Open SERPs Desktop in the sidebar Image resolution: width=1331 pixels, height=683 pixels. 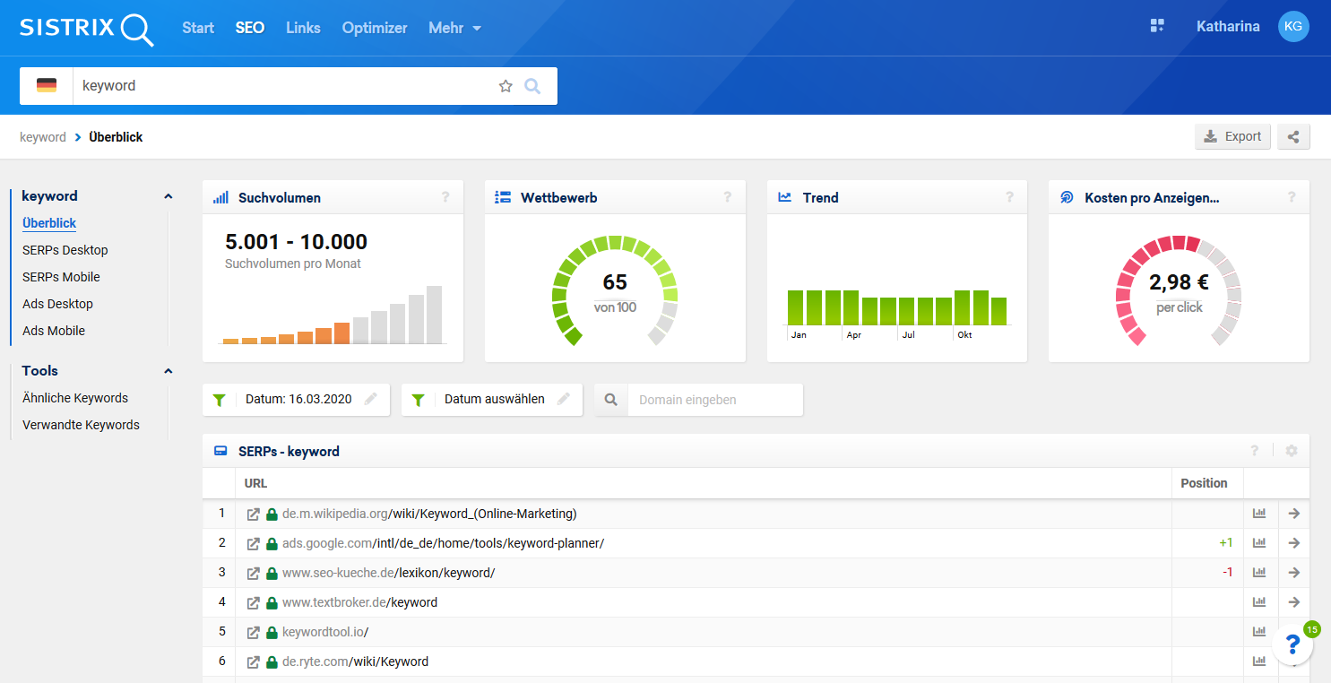pos(65,250)
